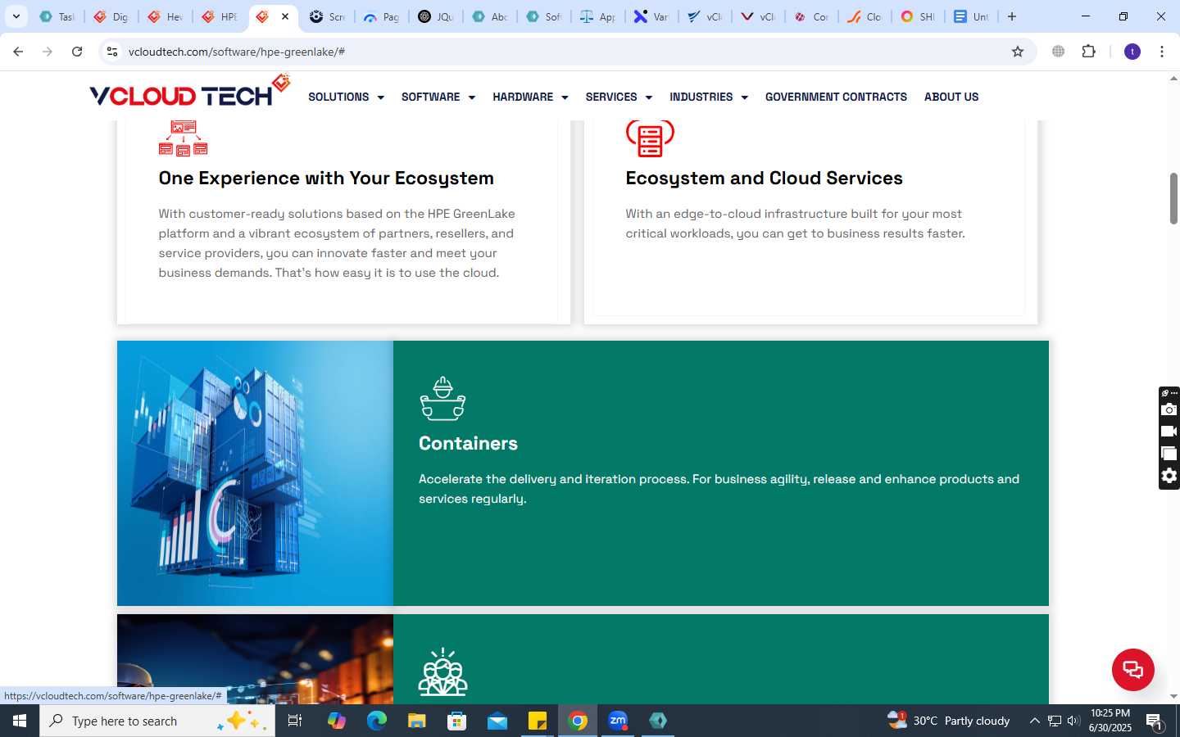Click the white team icon in lower card

[442, 672]
